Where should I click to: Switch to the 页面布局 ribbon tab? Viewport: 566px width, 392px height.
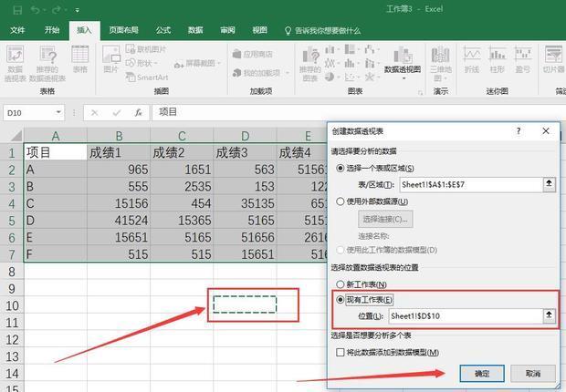point(125,30)
